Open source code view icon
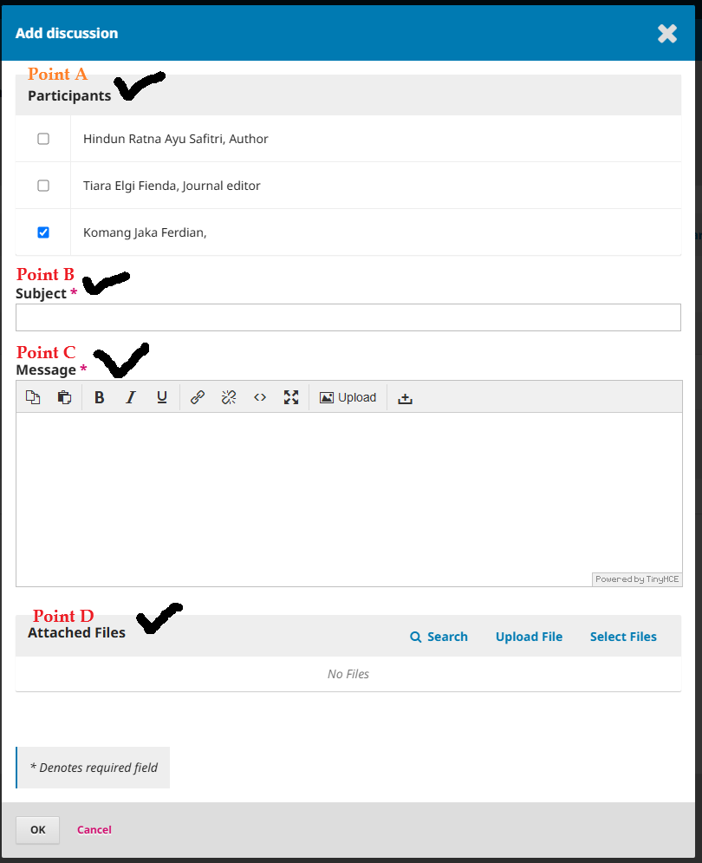 click(x=260, y=397)
